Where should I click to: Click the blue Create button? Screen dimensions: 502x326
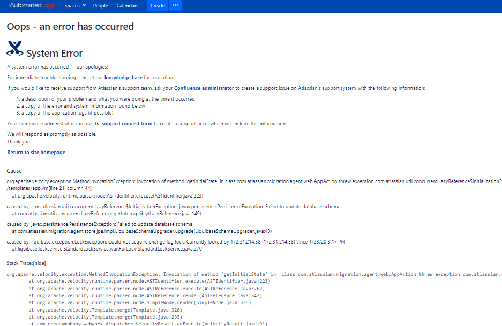click(158, 6)
